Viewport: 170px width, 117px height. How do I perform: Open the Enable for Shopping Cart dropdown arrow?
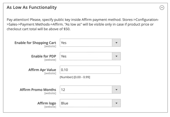click(116, 43)
